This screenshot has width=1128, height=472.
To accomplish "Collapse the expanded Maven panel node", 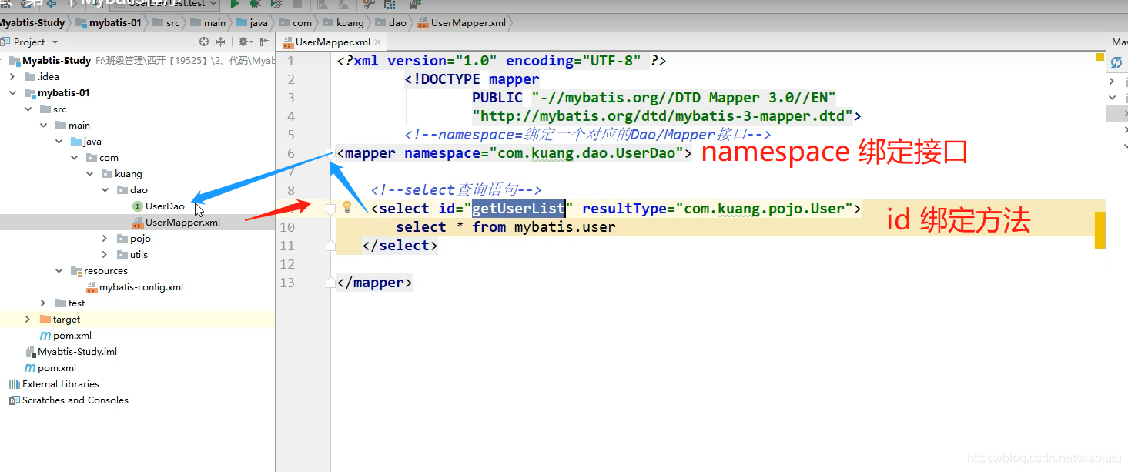I will coord(1112,98).
